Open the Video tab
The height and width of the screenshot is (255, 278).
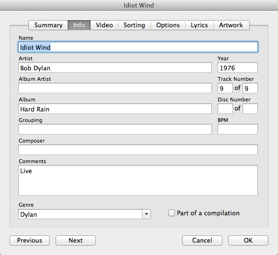coord(104,25)
